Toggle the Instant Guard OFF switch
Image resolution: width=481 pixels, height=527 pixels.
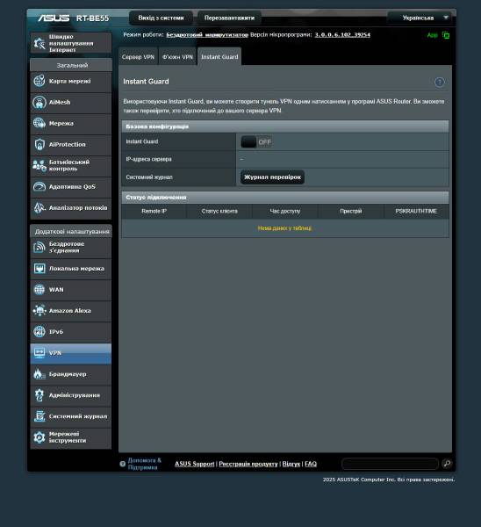tap(256, 141)
